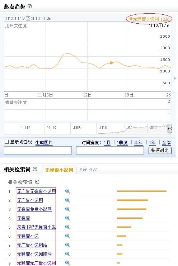
Task: Click the 快速对比 button
Action: (160, 151)
